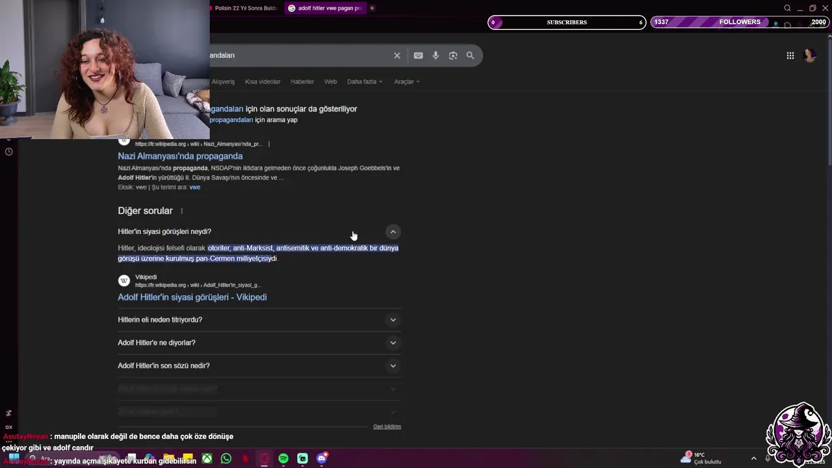Screen dimensions: 832x468
Task: Switch to 'adolf hitler vwe pagan' tab
Action: pos(325,8)
